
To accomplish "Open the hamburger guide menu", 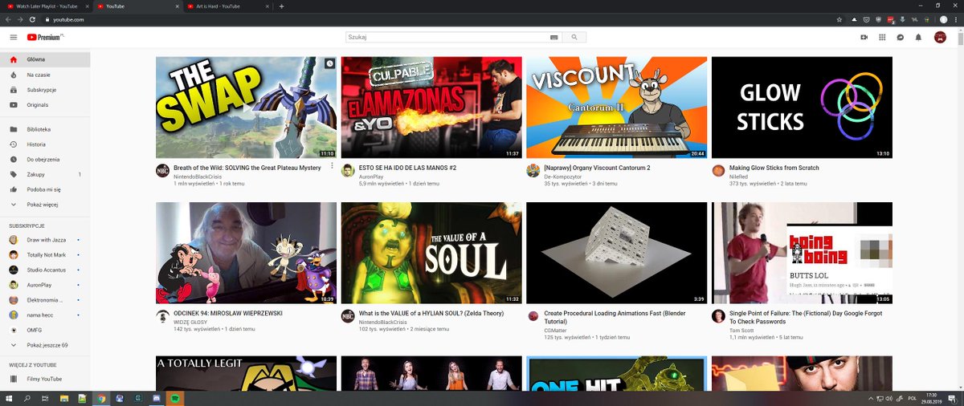I will (13, 37).
